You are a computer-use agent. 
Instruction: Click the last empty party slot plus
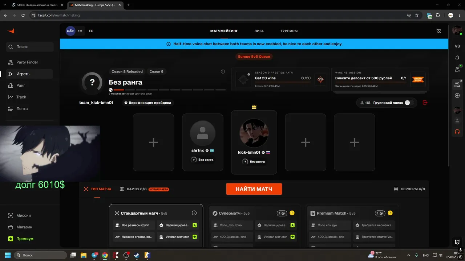pyautogui.click(x=354, y=142)
